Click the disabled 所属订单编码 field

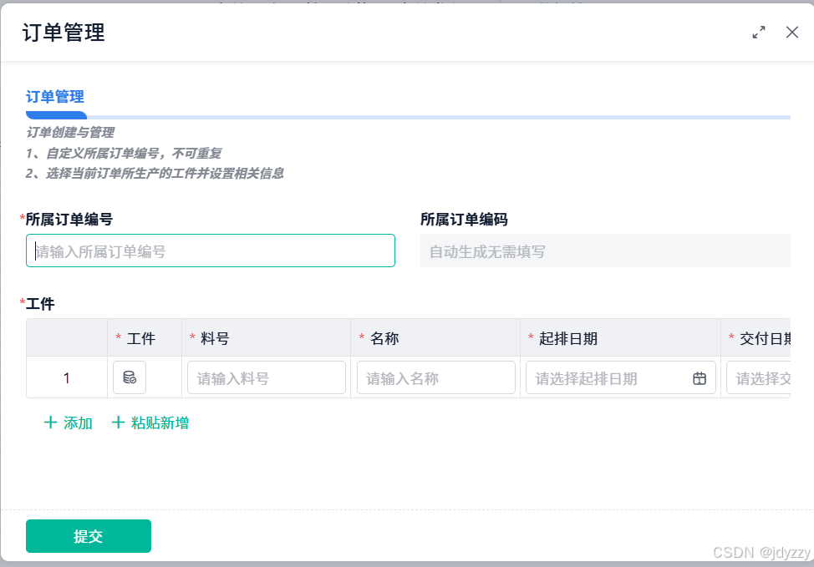click(x=605, y=251)
